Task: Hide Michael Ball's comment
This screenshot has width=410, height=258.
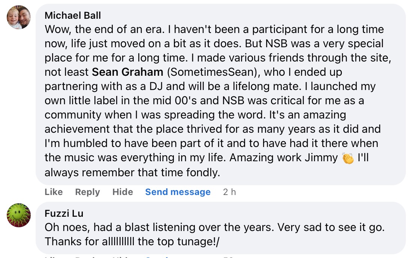Action: (123, 192)
